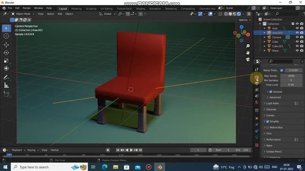The width and height of the screenshot is (305, 171).
Task: Enable the Motion Blur checkbox
Action: [268, 127]
